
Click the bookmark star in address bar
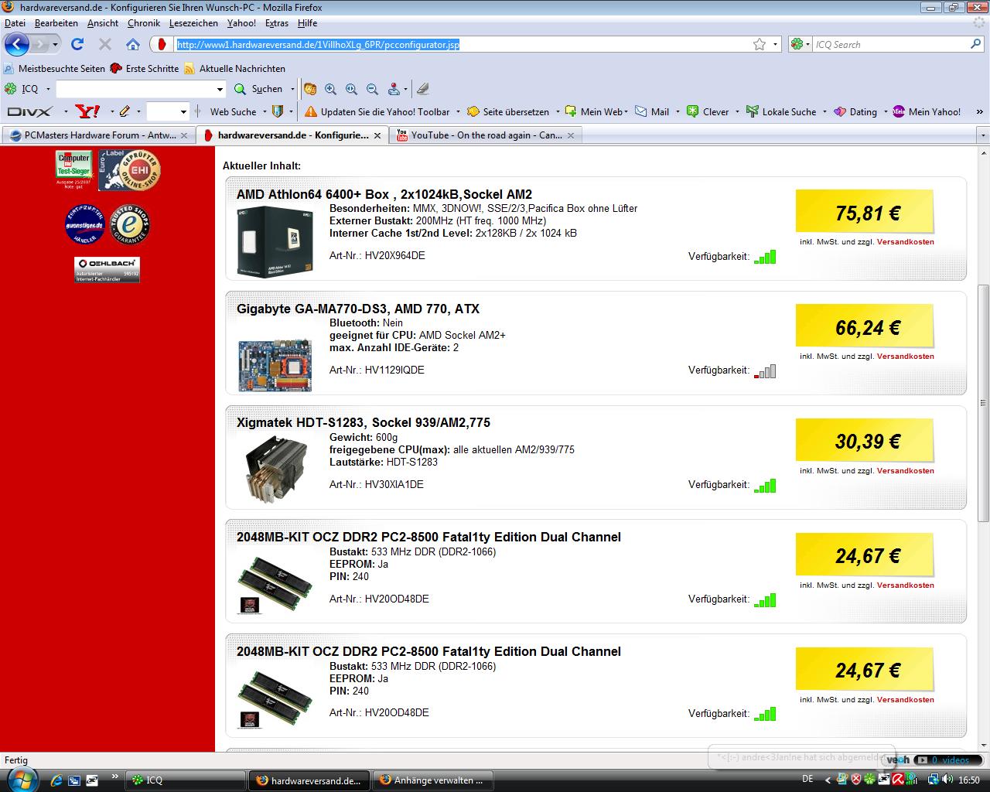pos(760,44)
